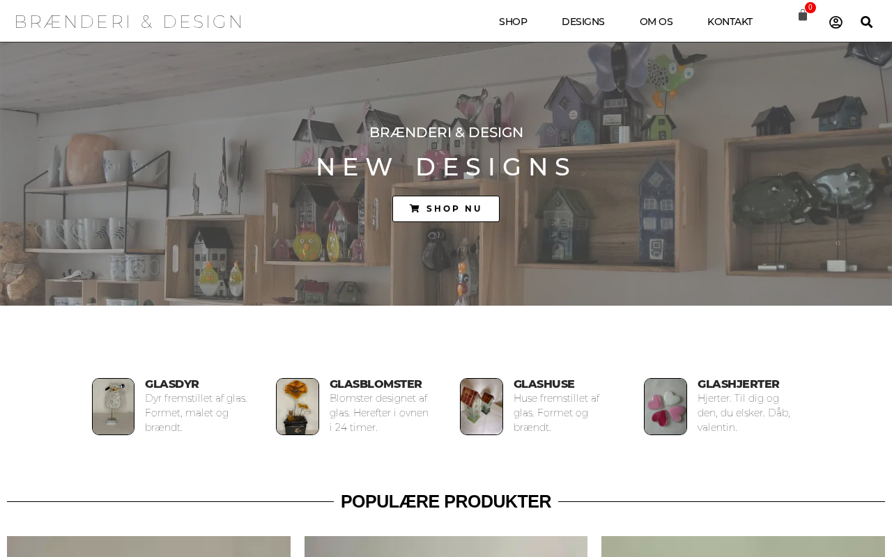Click the Glasblomster flower image
Image resolution: width=892 pixels, height=557 pixels.
coord(298,407)
